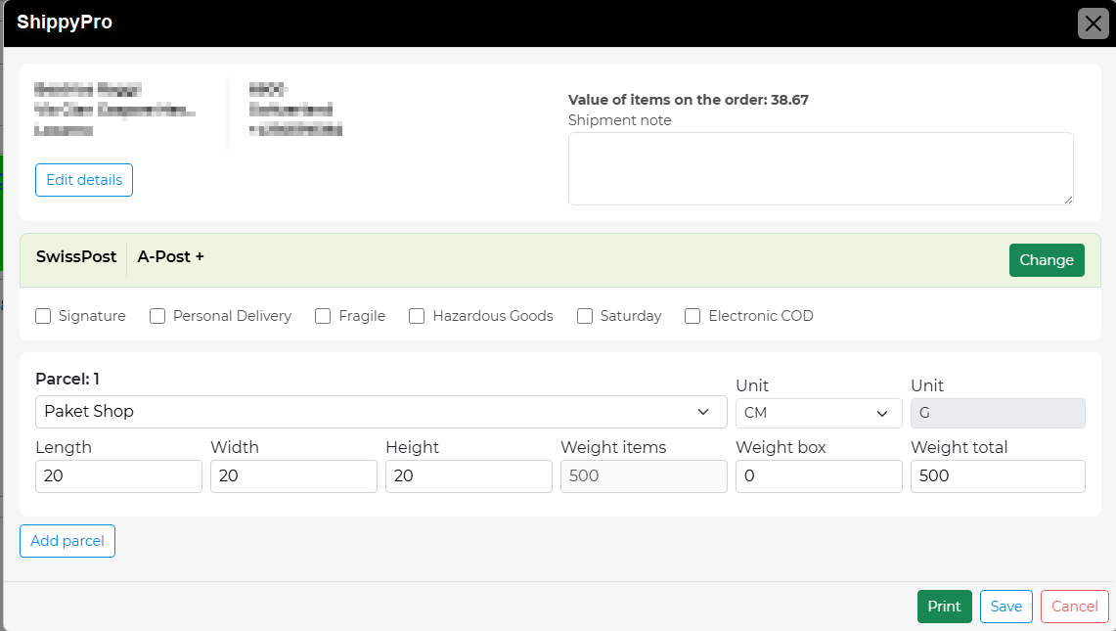Click the Add parcel button
This screenshot has width=1116, height=631.
click(x=67, y=541)
